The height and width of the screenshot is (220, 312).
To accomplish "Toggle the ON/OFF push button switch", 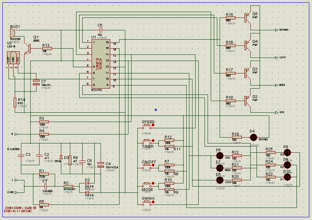I will [x=148, y=166].
